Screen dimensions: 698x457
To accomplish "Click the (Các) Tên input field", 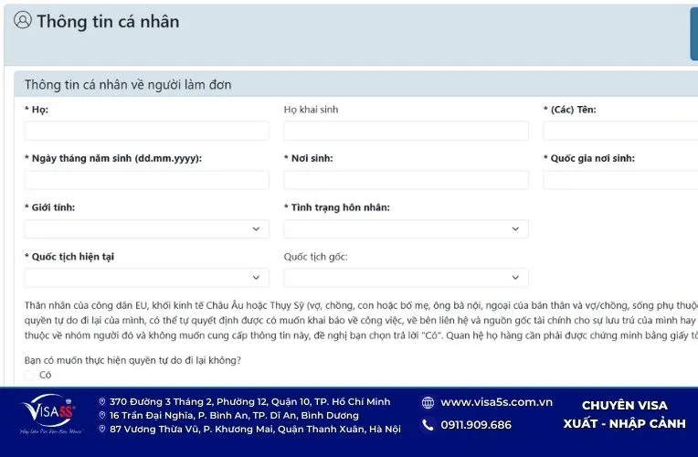I will (x=620, y=131).
